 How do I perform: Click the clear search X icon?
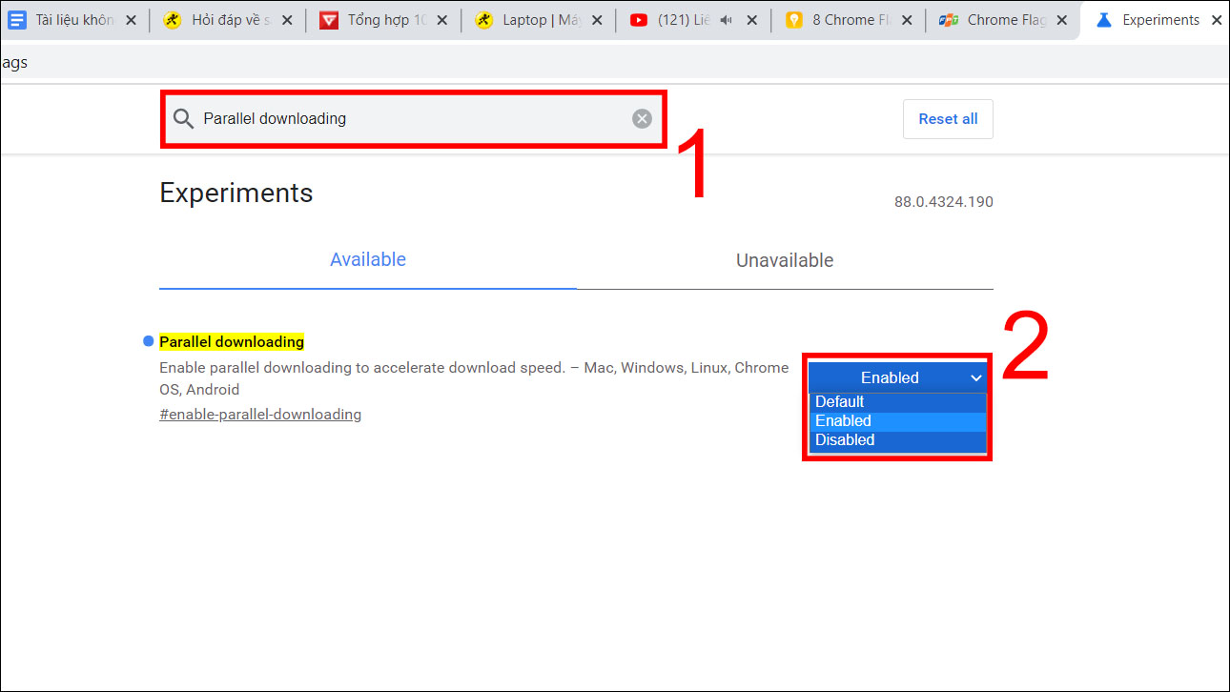coord(641,118)
